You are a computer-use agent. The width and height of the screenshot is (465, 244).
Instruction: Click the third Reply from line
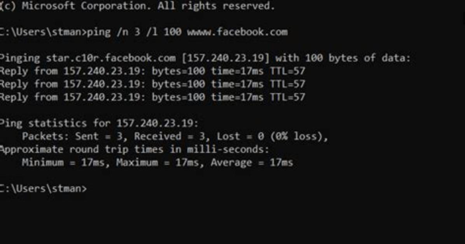coord(152,97)
